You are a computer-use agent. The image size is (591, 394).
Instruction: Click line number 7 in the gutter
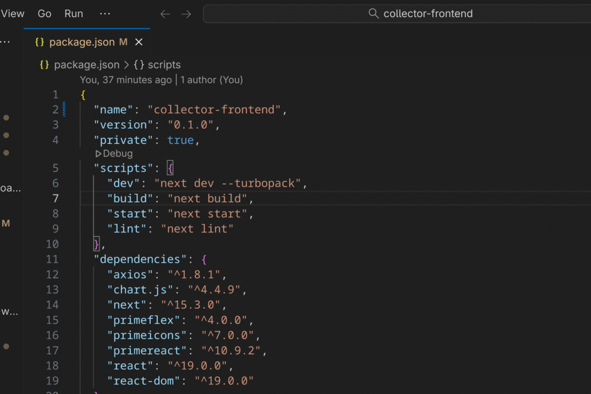[55, 199]
